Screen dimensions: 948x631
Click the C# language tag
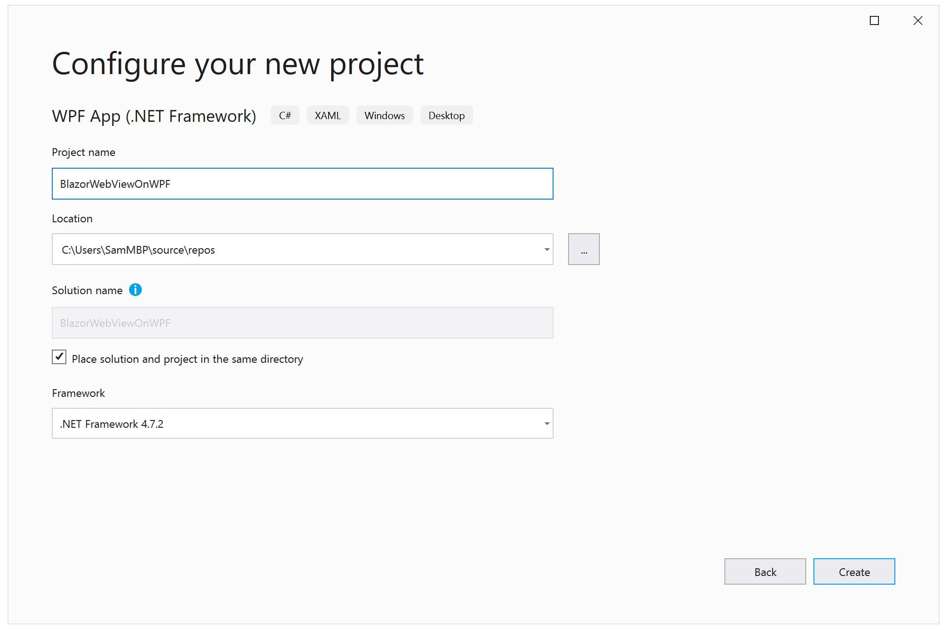click(x=285, y=115)
